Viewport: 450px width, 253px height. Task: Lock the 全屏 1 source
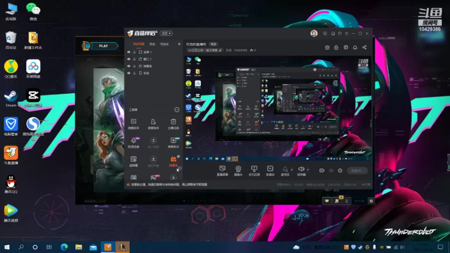[x=134, y=52]
